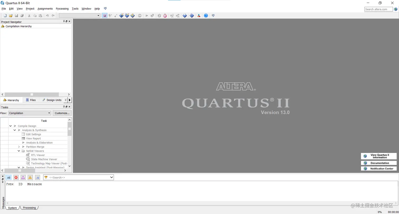This screenshot has width=399, height=214.
Task: Click Analysis & Elaboration task row
Action: 39,143
